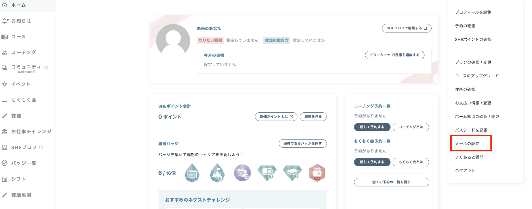The width and height of the screenshot is (532, 209).
Task: Click the event star icon
Action: pyautogui.click(x=5, y=84)
